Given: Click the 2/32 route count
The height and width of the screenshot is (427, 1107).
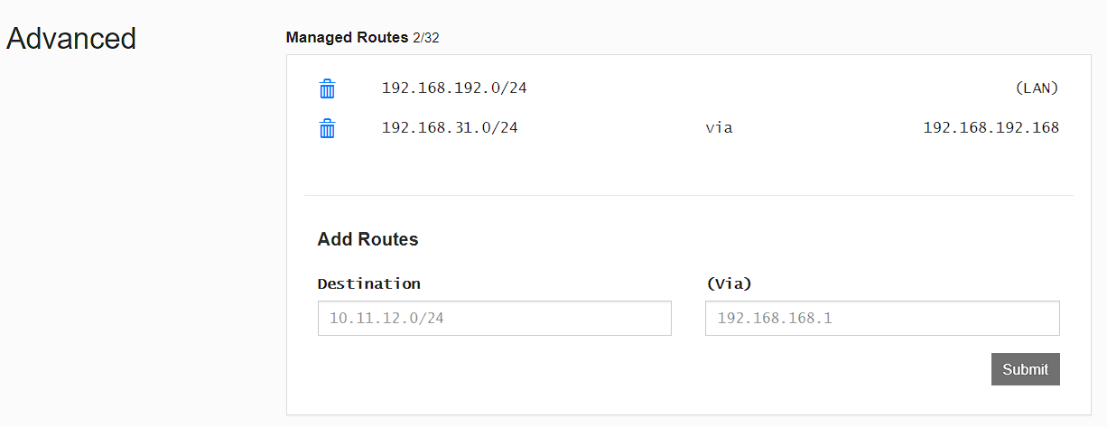Looking at the screenshot, I should 426,38.
